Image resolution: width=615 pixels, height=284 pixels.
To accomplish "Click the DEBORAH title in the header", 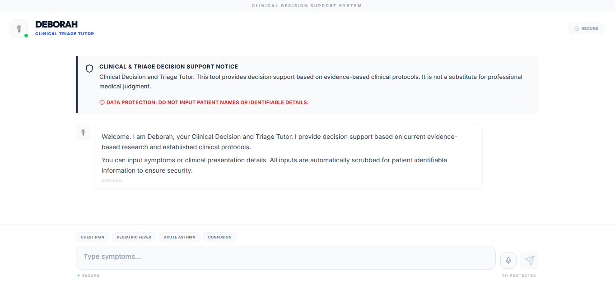I will 56,24.
